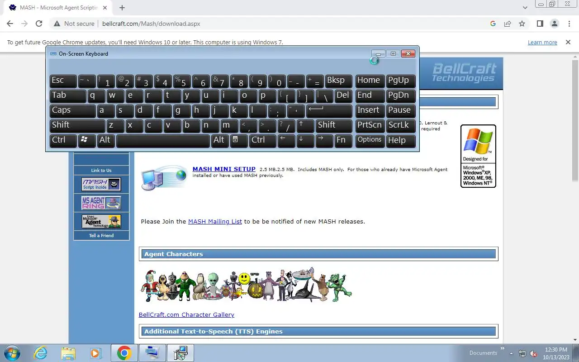This screenshot has height=362, width=579.
Task: Toggle the Fn key on keyboard
Action: click(343, 141)
